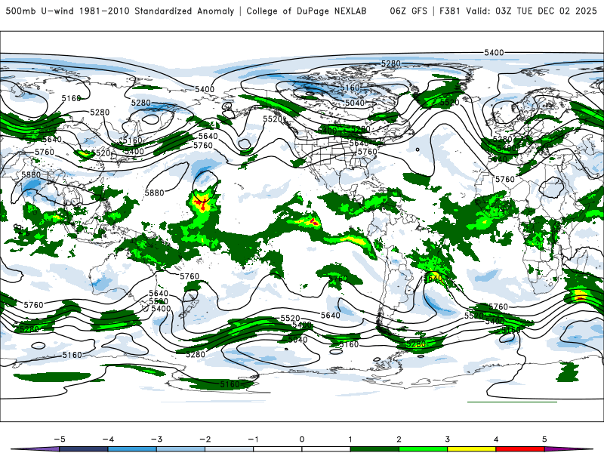Viewport: 604px width, 453px height.
Task: Click the red 4 to 5 legend segment
Action: (520, 449)
